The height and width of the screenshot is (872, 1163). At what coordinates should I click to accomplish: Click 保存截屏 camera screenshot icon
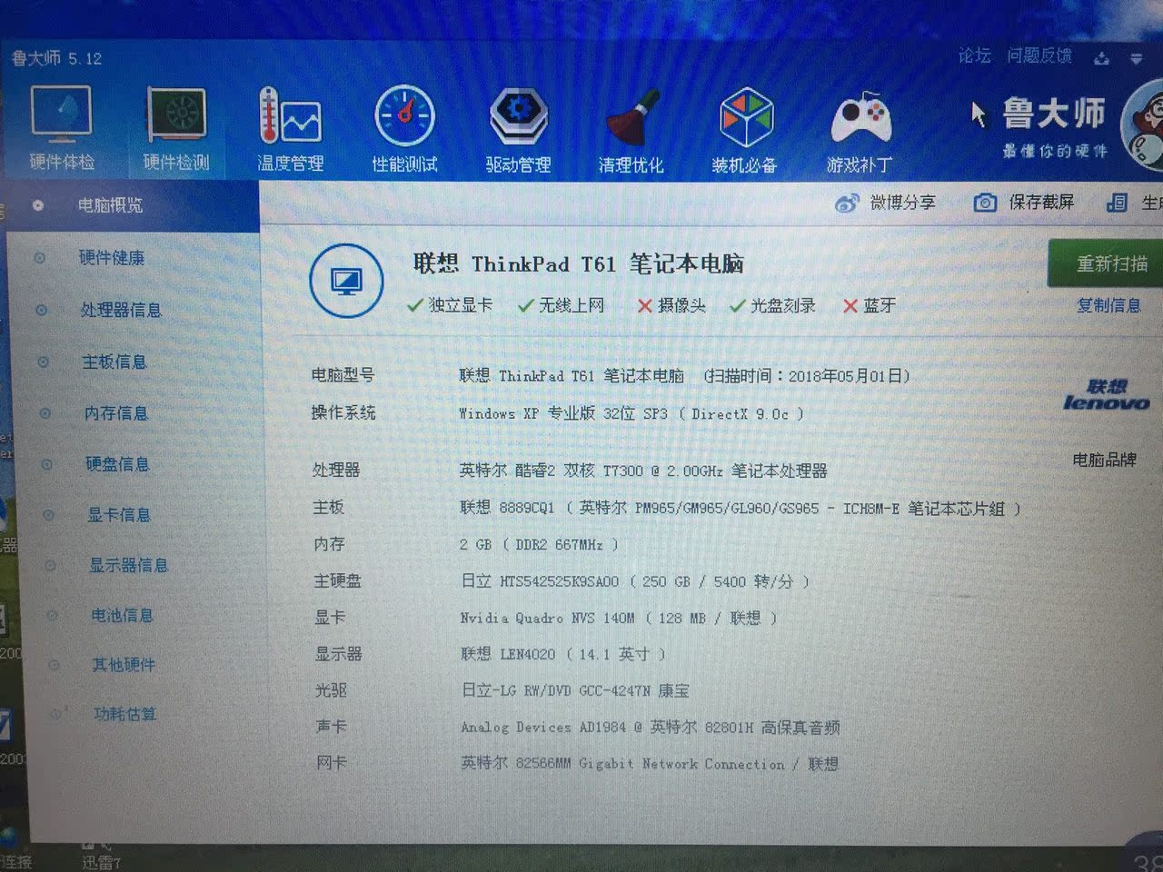(x=985, y=203)
